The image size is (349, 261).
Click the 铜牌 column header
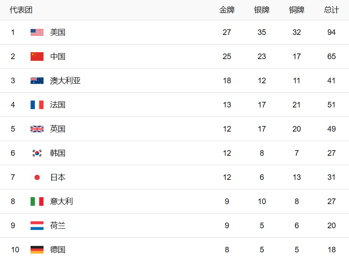click(296, 10)
